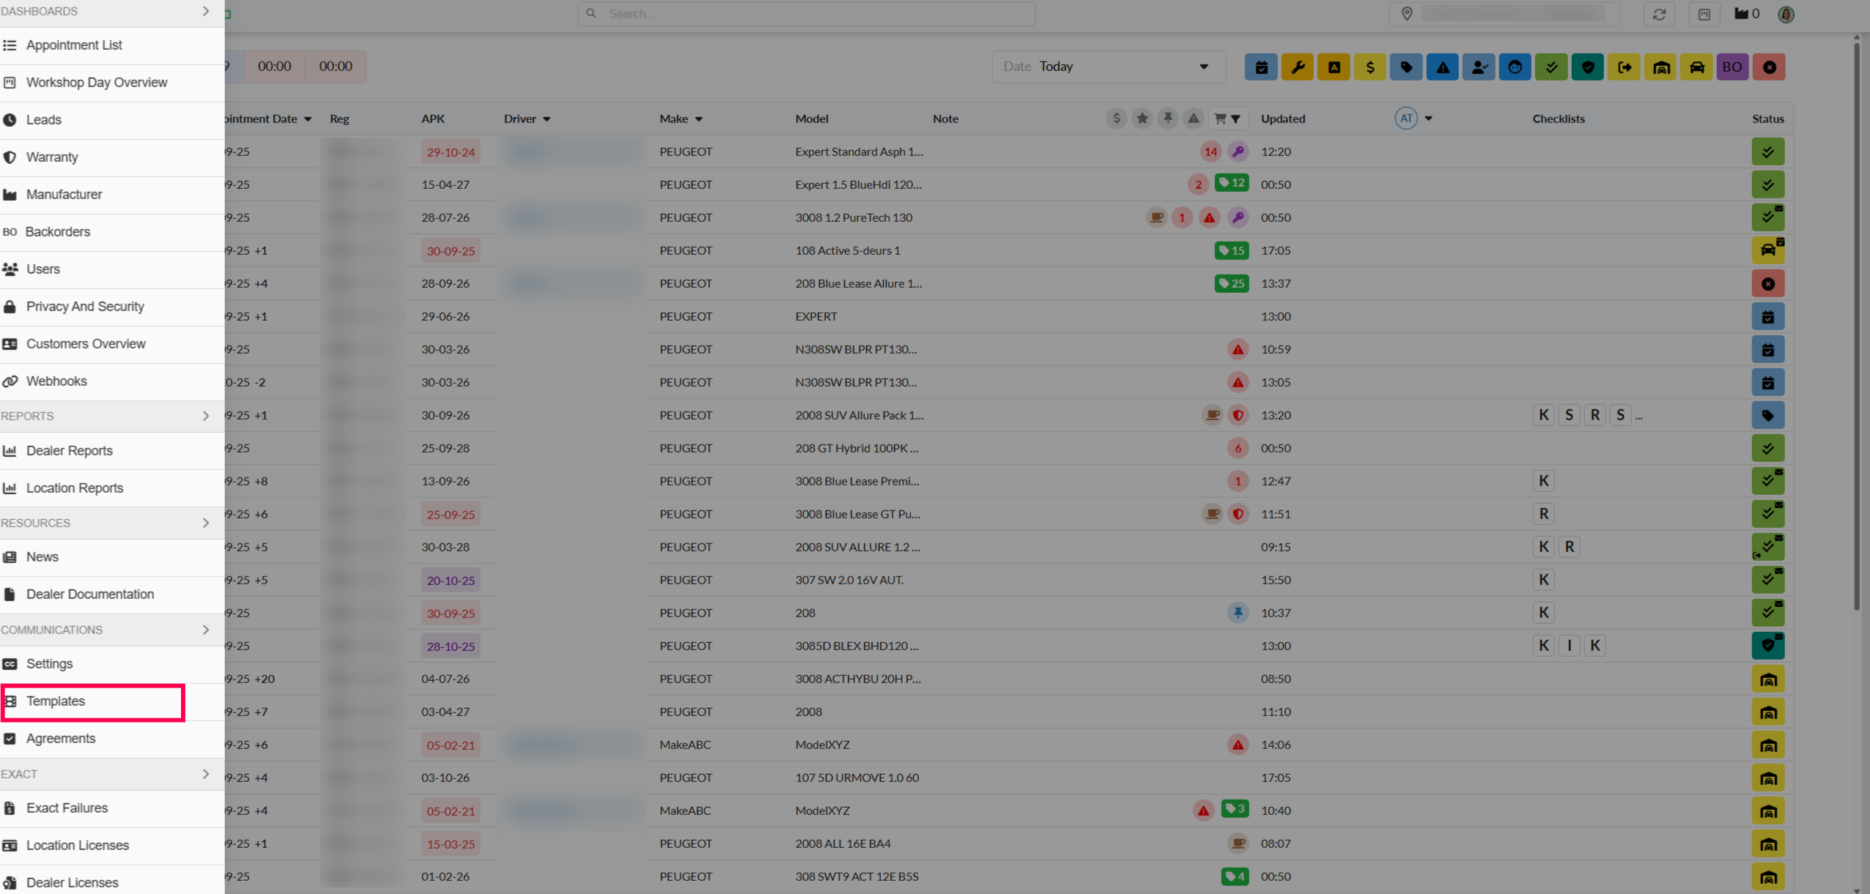The width and height of the screenshot is (1870, 894).
Task: Click the vertical page scrollbar
Action: pos(1856,322)
